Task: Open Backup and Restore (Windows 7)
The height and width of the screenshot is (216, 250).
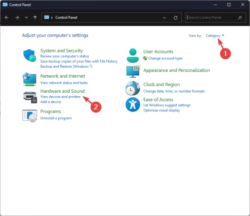Action: (66, 66)
